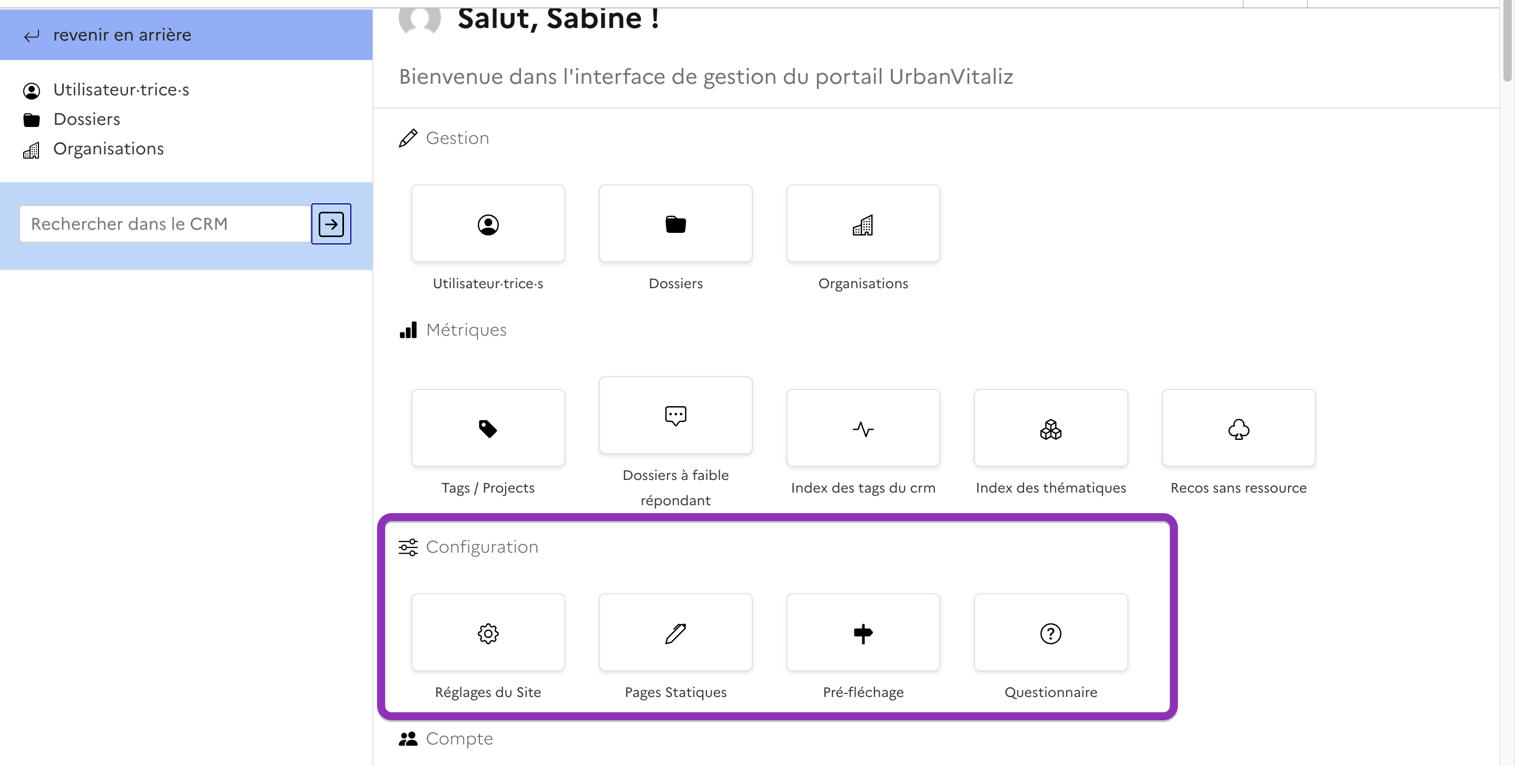Select Organisations in the sidebar menu
Viewport: 1515px width, 766px height.
[x=108, y=149]
